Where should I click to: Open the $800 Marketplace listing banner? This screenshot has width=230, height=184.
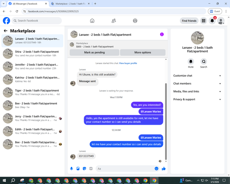click(118, 45)
